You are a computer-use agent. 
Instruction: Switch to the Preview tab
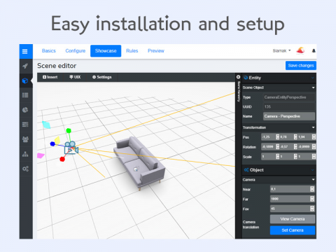pyautogui.click(x=156, y=51)
